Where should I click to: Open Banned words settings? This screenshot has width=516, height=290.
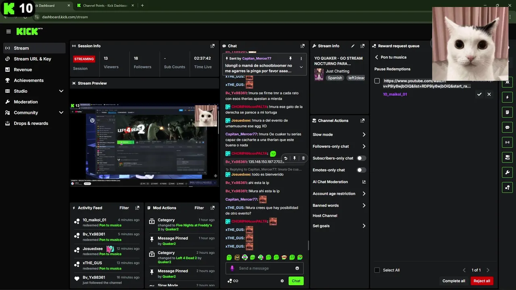pyautogui.click(x=339, y=205)
